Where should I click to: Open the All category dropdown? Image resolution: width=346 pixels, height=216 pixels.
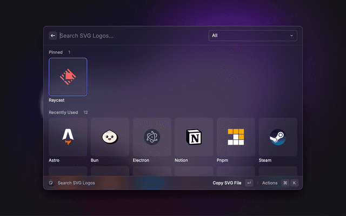coord(252,36)
